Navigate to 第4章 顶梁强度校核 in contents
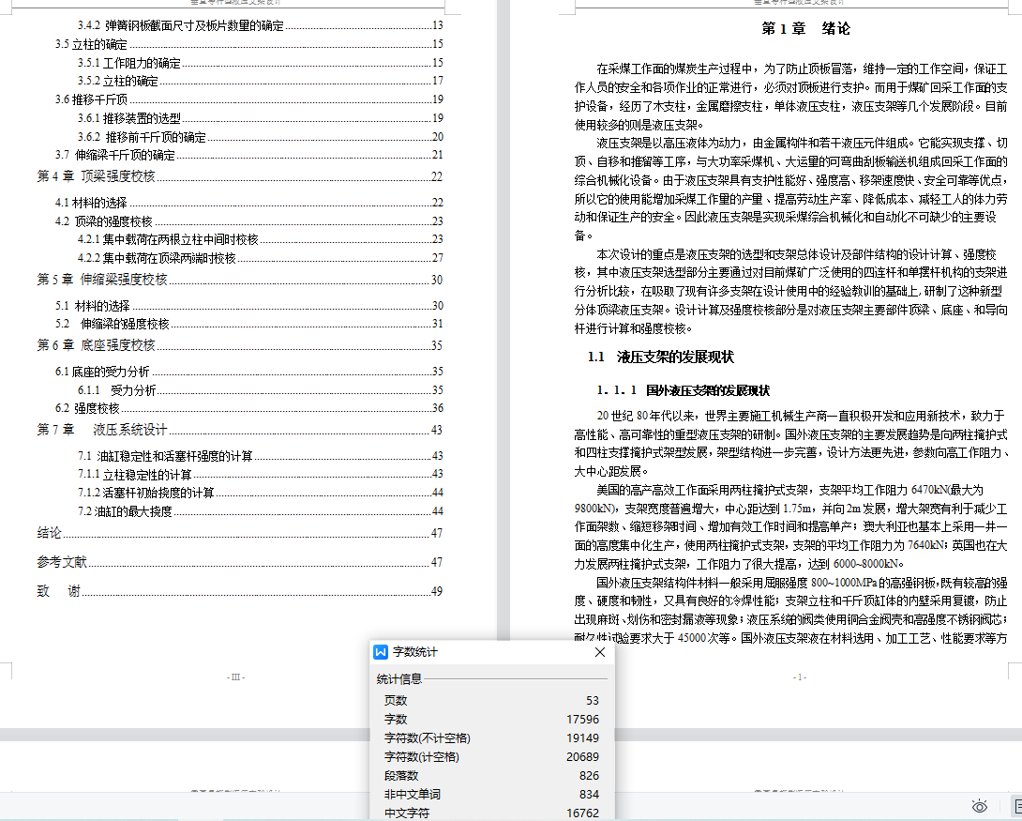The height and width of the screenshot is (821, 1022). pyautogui.click(x=96, y=176)
